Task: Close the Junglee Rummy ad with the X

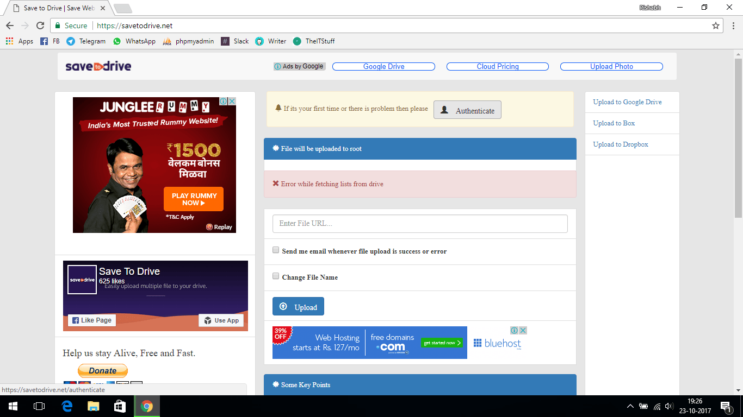Action: pos(232,102)
